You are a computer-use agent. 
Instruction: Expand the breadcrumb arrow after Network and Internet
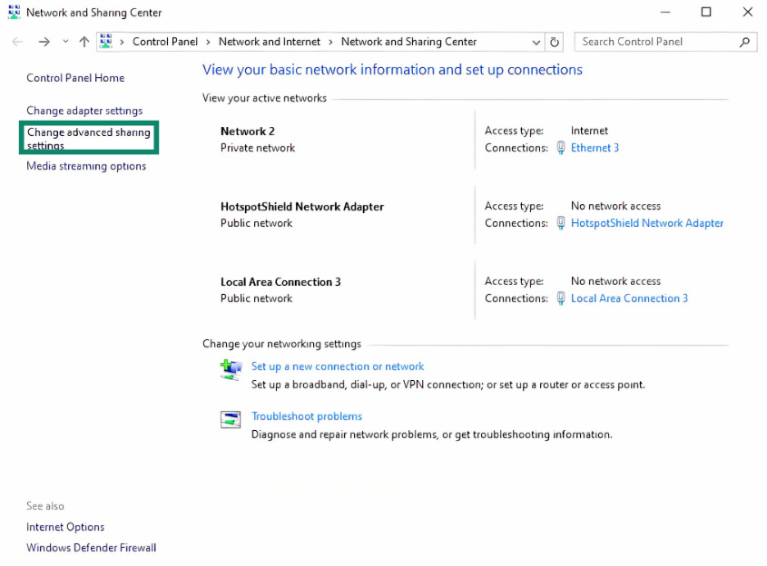tap(332, 42)
